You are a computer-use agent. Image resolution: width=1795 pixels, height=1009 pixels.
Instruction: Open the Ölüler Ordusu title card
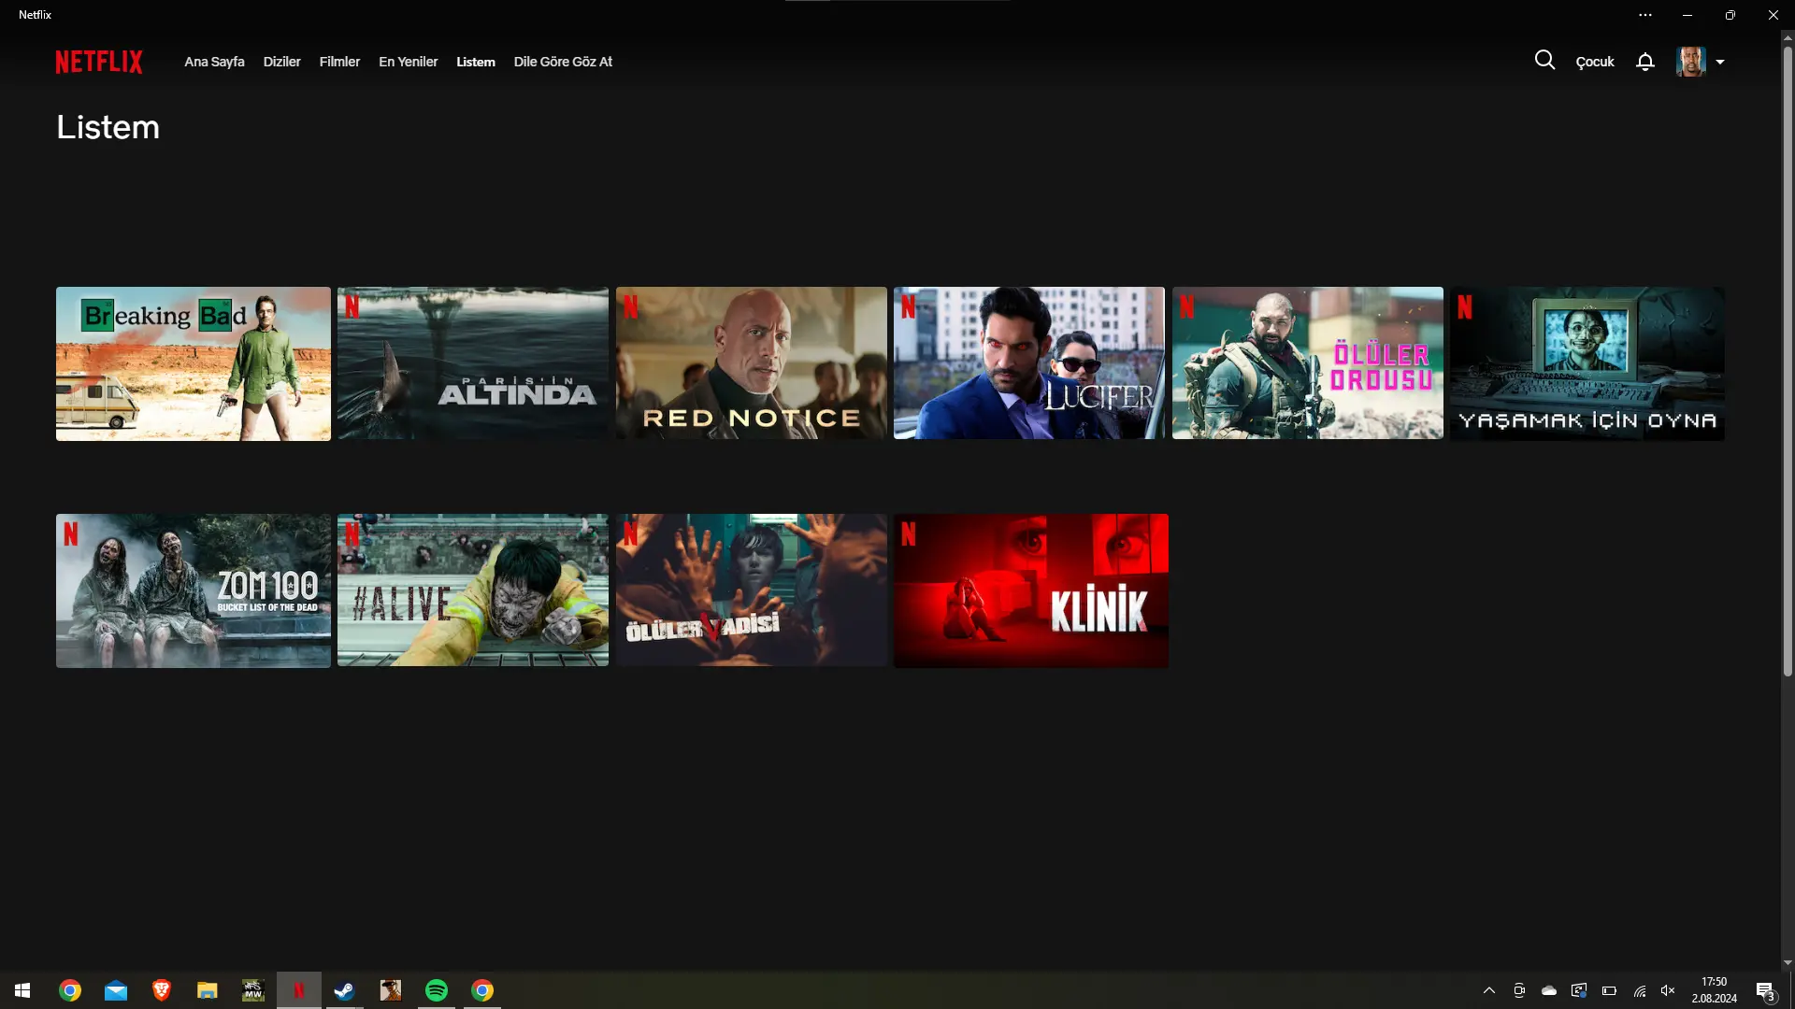tap(1308, 363)
